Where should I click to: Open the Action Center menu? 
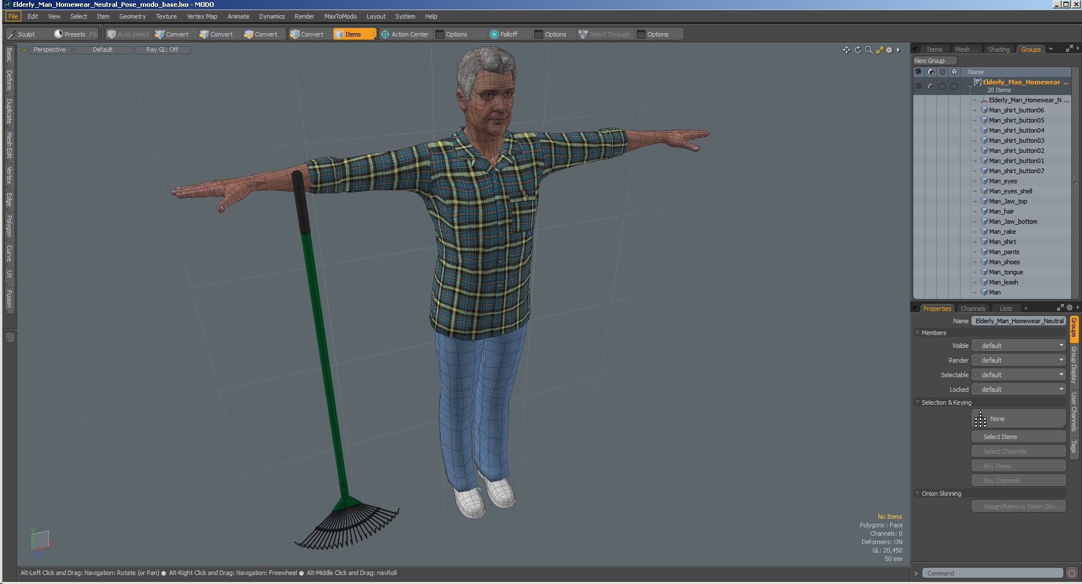(x=405, y=34)
